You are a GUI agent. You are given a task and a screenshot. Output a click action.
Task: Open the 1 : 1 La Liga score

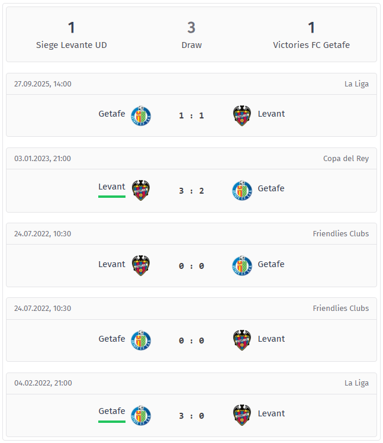click(x=191, y=115)
